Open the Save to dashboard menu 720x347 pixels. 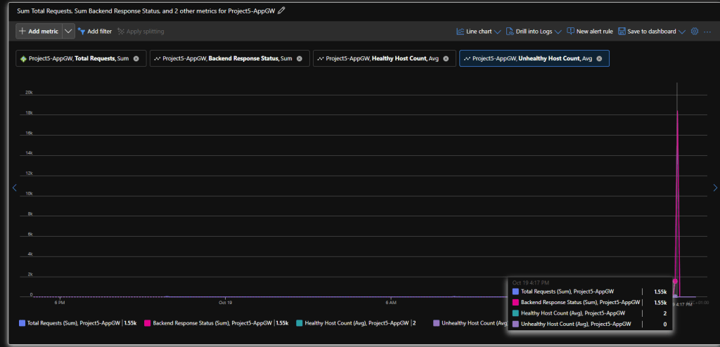pos(651,32)
